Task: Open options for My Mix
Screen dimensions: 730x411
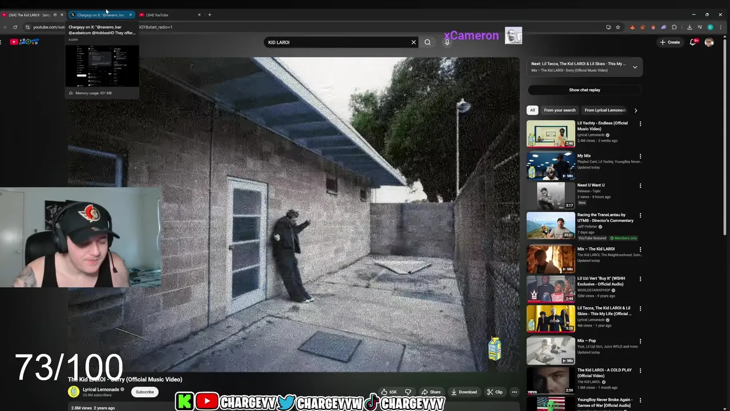Action: click(640, 156)
